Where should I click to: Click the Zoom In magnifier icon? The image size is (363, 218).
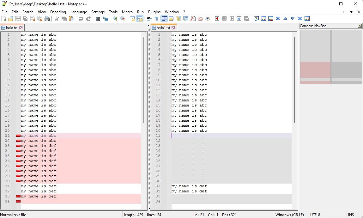115,19
